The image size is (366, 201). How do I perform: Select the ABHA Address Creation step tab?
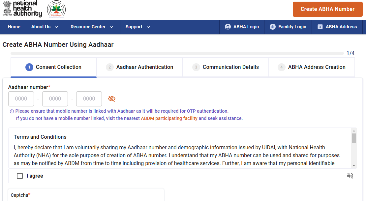(x=312, y=67)
